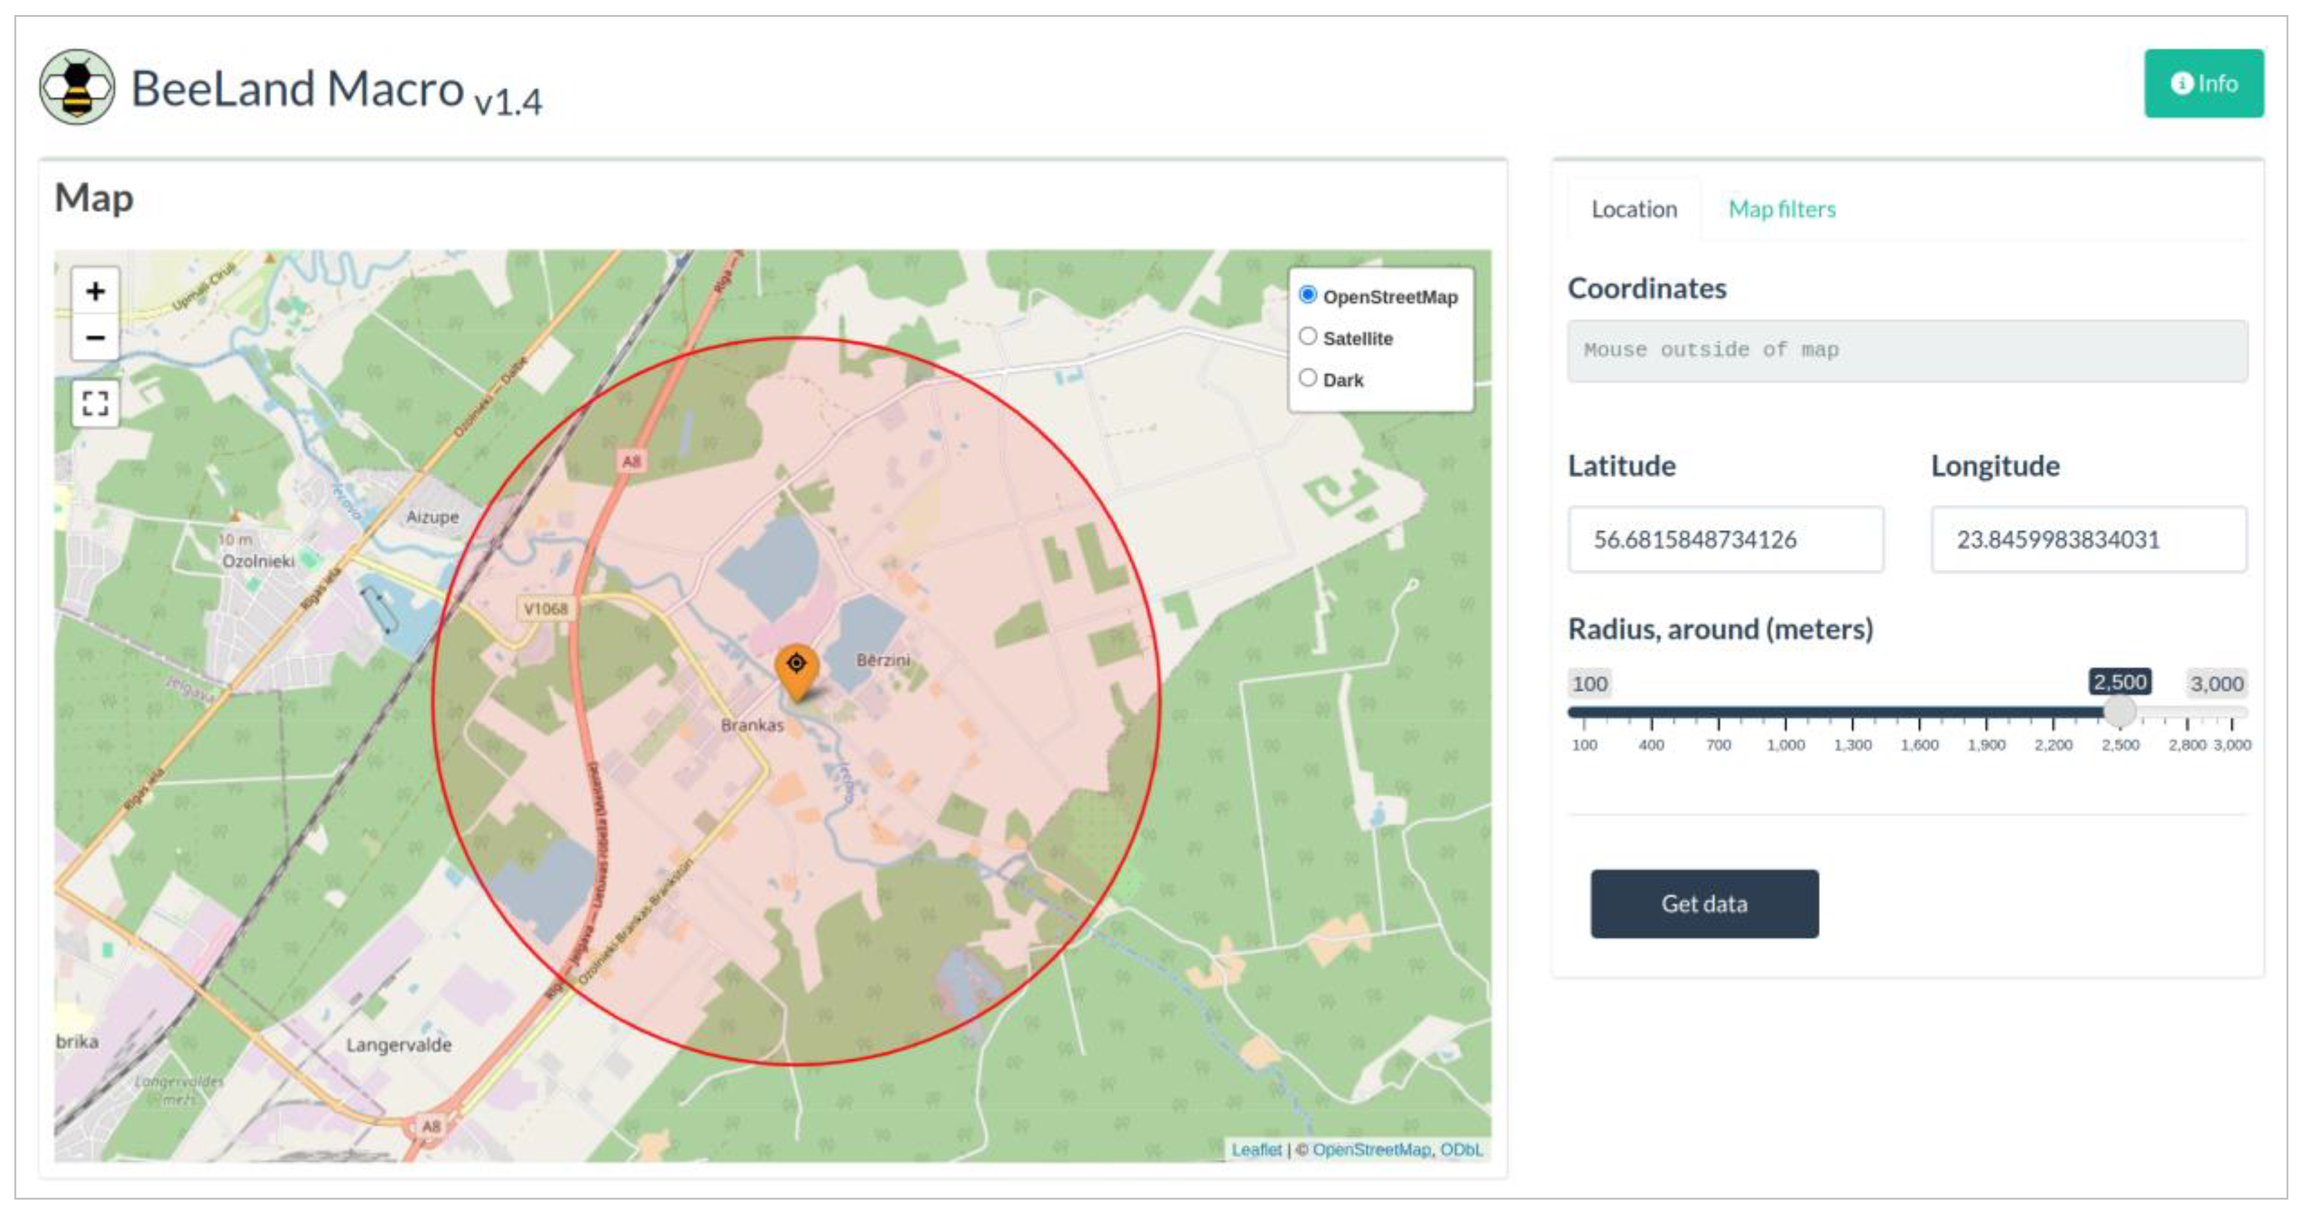Select Dark base layer
The width and height of the screenshot is (2307, 1211).
coord(1308,377)
